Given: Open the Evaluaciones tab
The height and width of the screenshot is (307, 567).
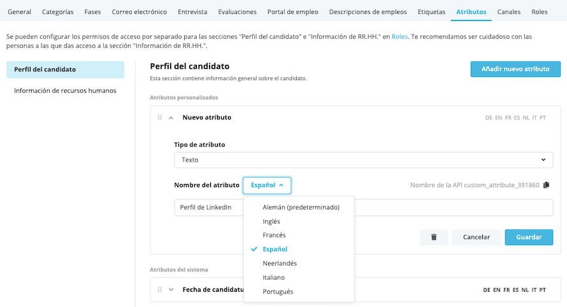Looking at the screenshot, I should point(237,12).
